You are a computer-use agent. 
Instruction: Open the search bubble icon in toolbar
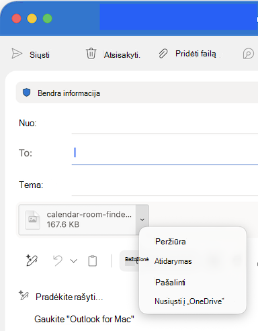click(x=249, y=54)
